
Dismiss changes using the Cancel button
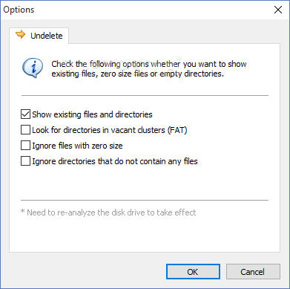coord(253,272)
